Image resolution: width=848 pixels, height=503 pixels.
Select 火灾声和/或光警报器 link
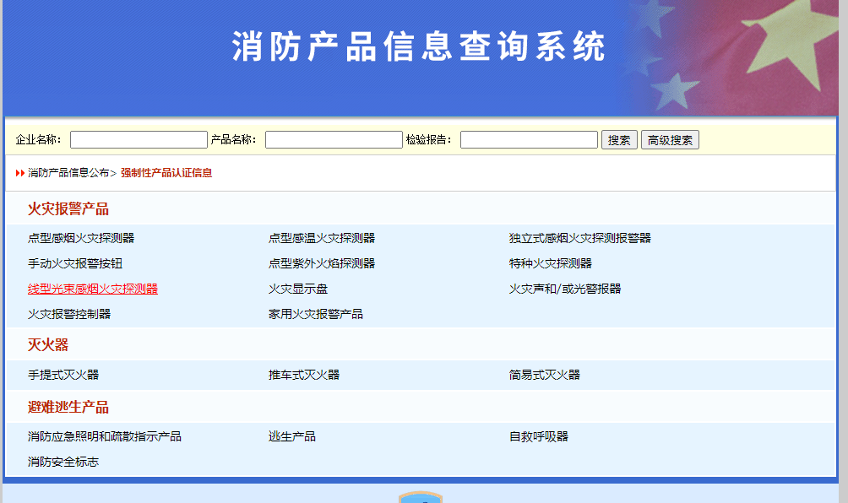pos(565,289)
